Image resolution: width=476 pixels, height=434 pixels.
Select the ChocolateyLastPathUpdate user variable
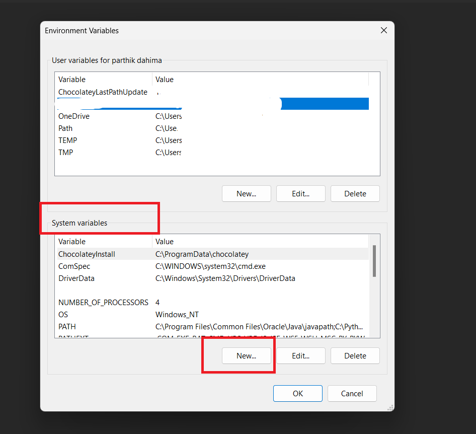coord(103,92)
